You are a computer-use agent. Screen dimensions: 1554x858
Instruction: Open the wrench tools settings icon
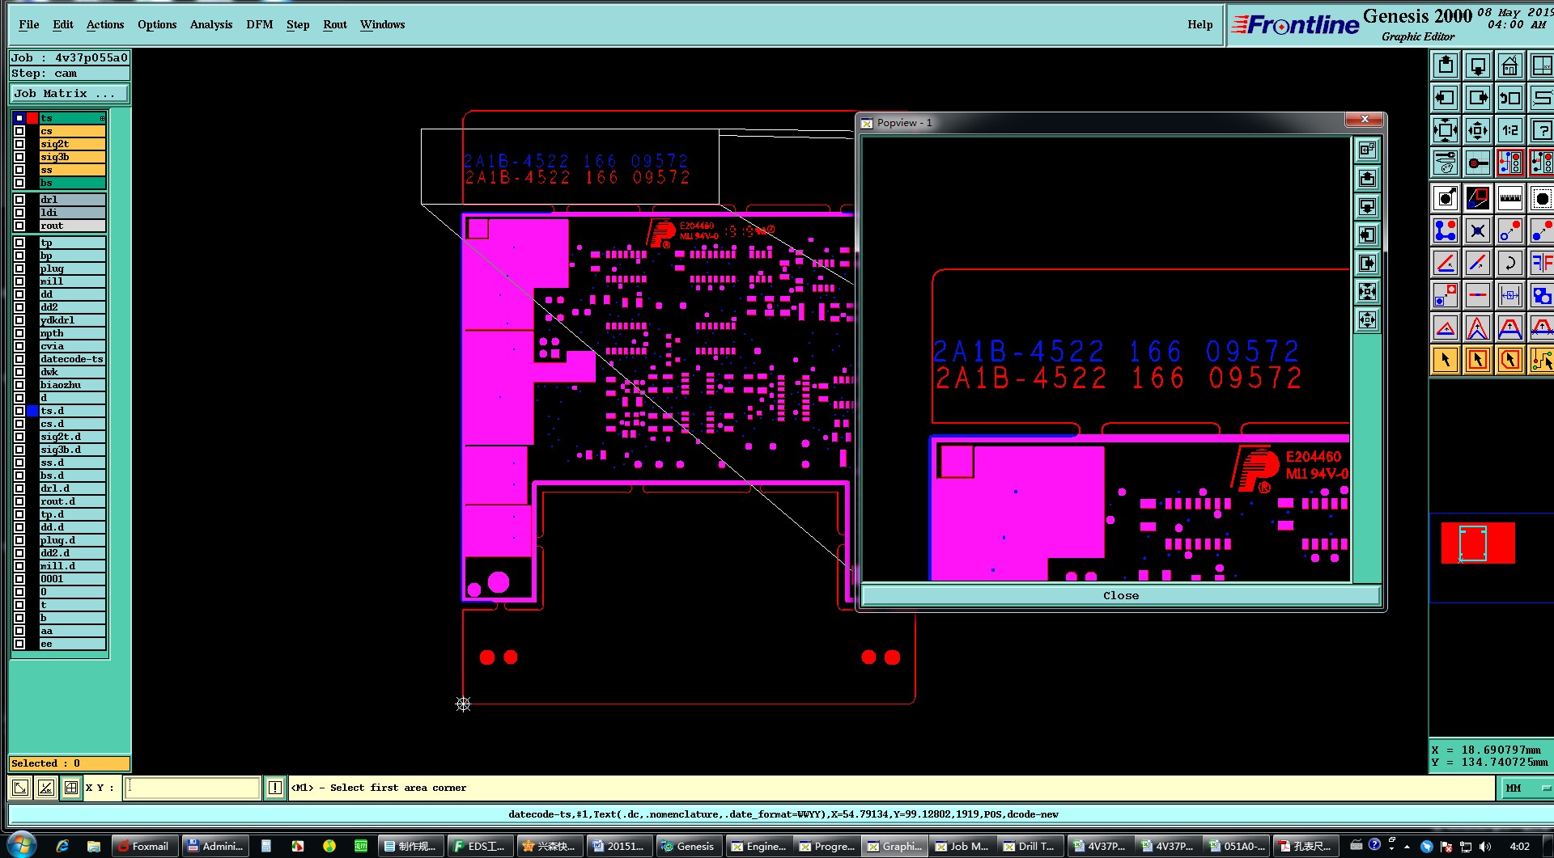1446,163
